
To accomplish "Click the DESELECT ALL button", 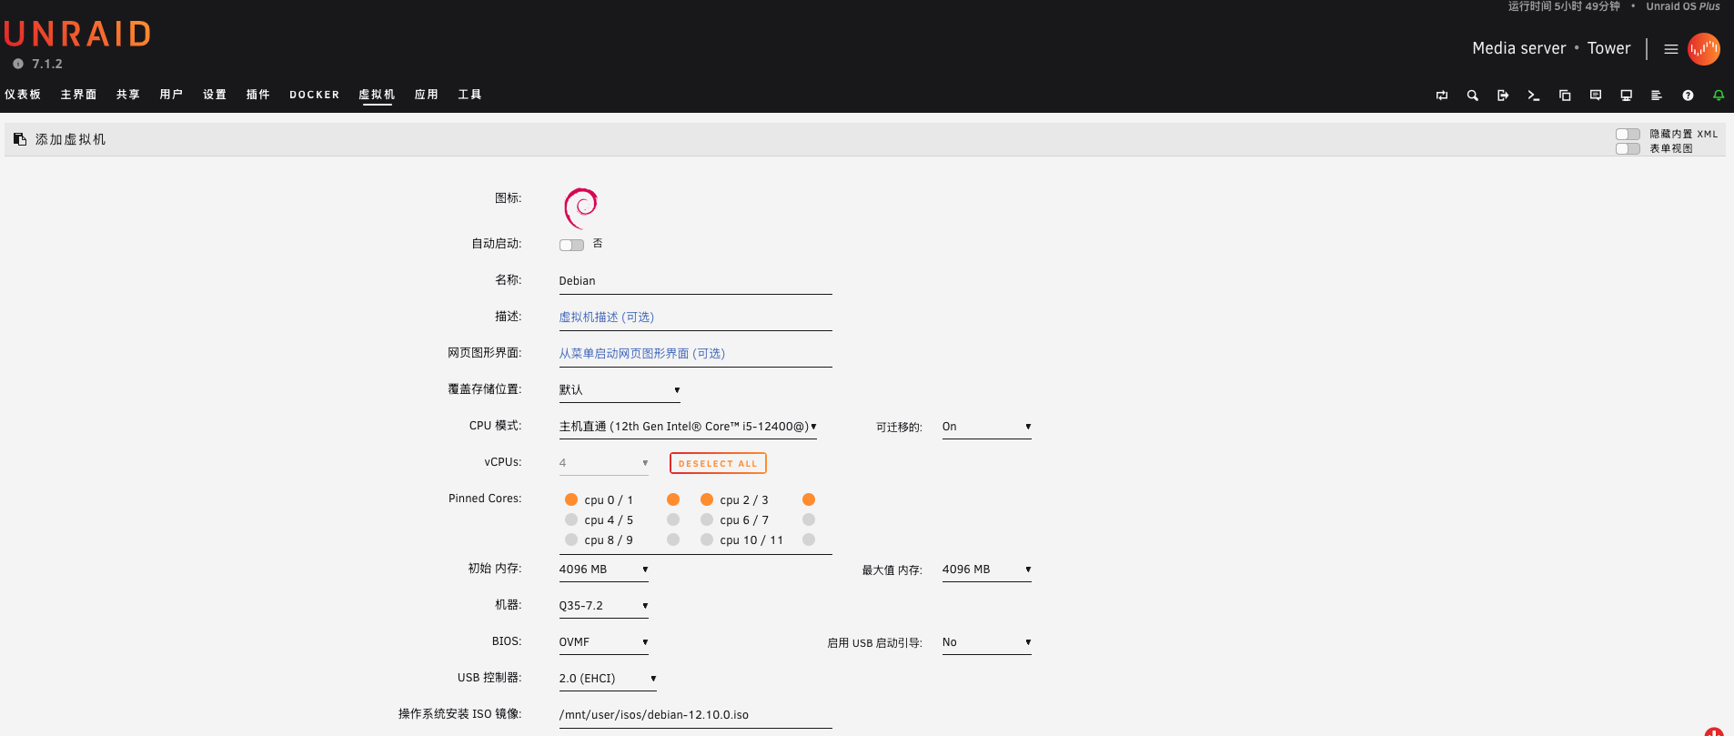I will pos(718,463).
